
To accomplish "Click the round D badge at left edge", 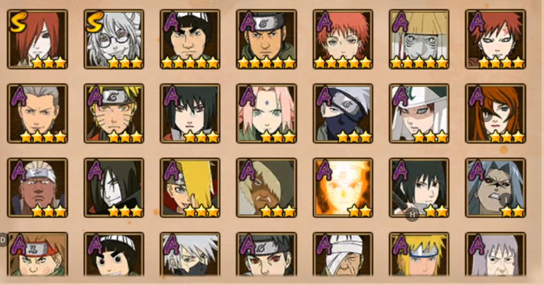I will (3, 240).
